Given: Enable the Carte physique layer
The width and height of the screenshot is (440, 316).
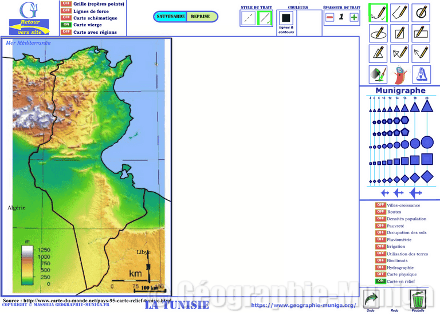Looking at the screenshot, I should click(380, 274).
